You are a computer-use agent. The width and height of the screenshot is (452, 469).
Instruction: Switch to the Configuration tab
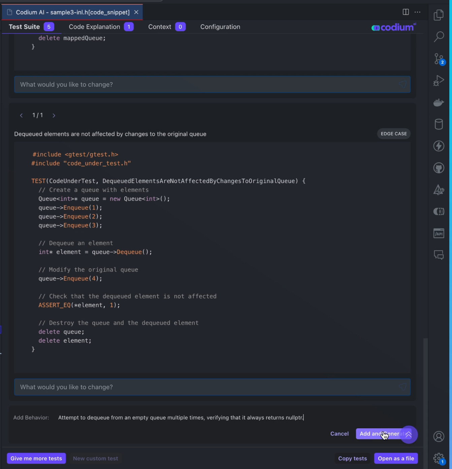[x=220, y=27]
